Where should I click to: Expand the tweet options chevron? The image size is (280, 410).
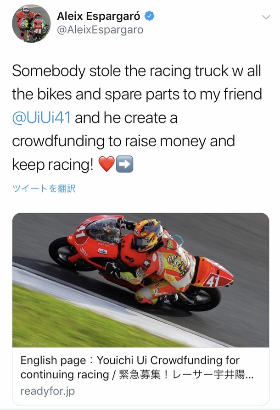pos(266,17)
